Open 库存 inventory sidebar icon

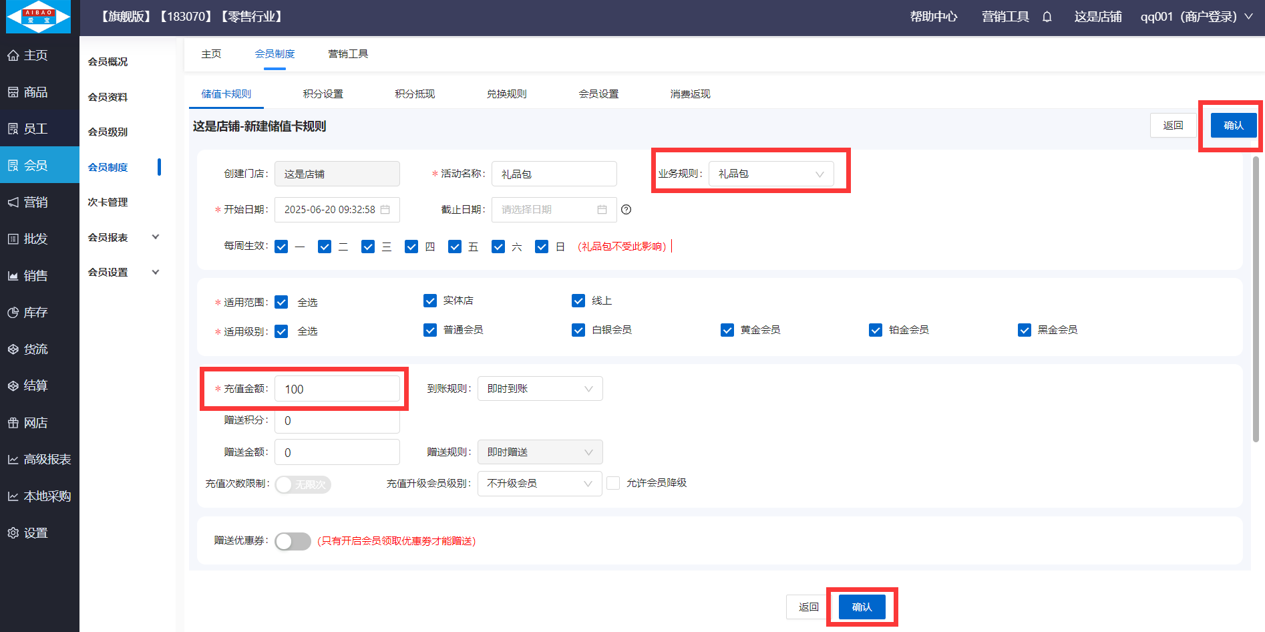(x=13, y=313)
